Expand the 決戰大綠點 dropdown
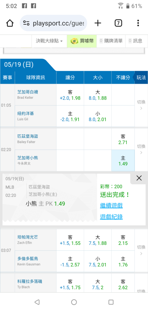The image size is (148, 312). coord(49,41)
